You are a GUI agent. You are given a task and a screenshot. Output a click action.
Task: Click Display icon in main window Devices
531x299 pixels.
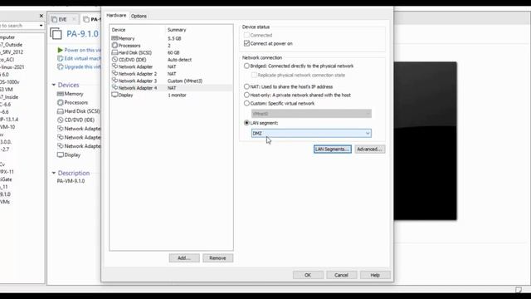point(61,155)
